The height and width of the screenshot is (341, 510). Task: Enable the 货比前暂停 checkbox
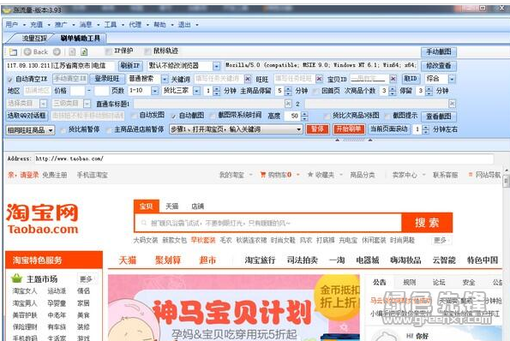point(63,130)
